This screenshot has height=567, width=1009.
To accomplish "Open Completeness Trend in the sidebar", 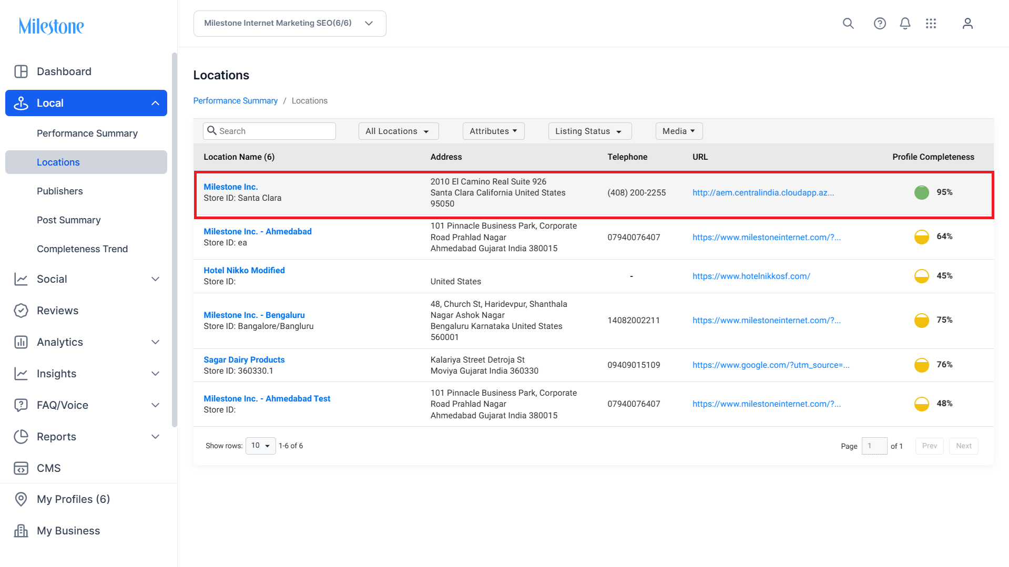I will click(x=83, y=249).
